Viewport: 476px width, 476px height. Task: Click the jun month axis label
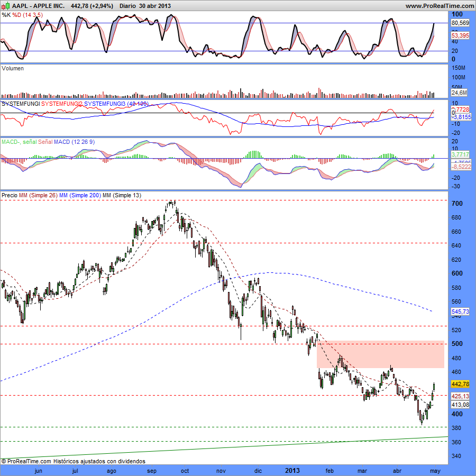coord(39,471)
